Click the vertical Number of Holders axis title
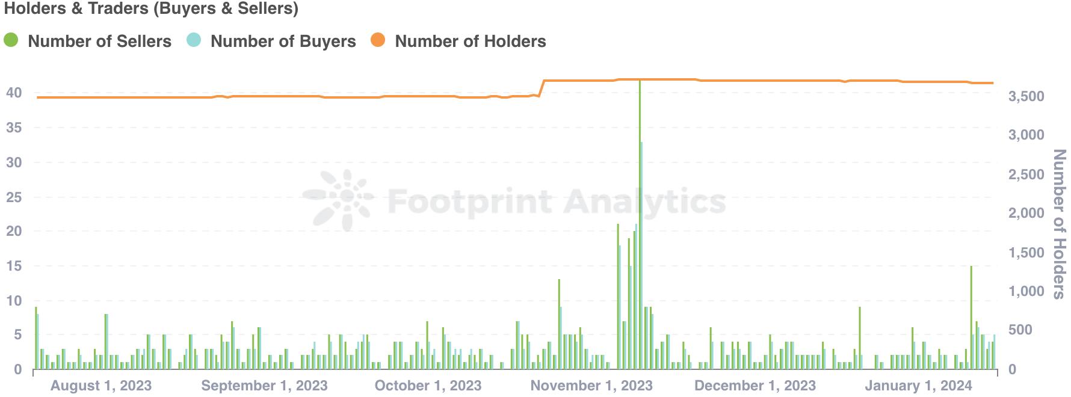The width and height of the screenshot is (1071, 397). tap(1059, 224)
